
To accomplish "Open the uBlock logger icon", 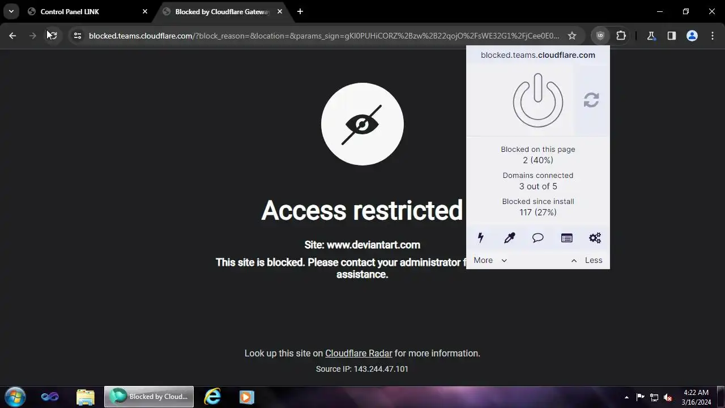I will (x=566, y=238).
